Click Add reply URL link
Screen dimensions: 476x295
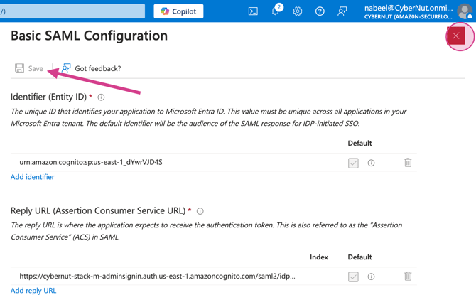tap(33, 290)
